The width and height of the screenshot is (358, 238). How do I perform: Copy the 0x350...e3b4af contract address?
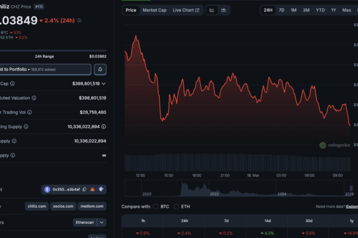[84, 189]
